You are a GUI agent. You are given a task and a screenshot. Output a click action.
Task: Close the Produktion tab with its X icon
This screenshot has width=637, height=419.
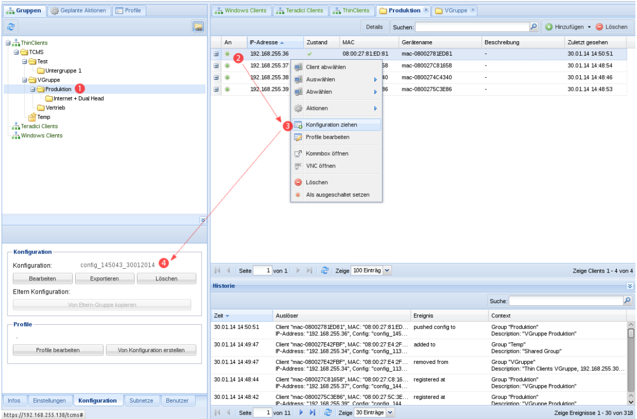(426, 10)
